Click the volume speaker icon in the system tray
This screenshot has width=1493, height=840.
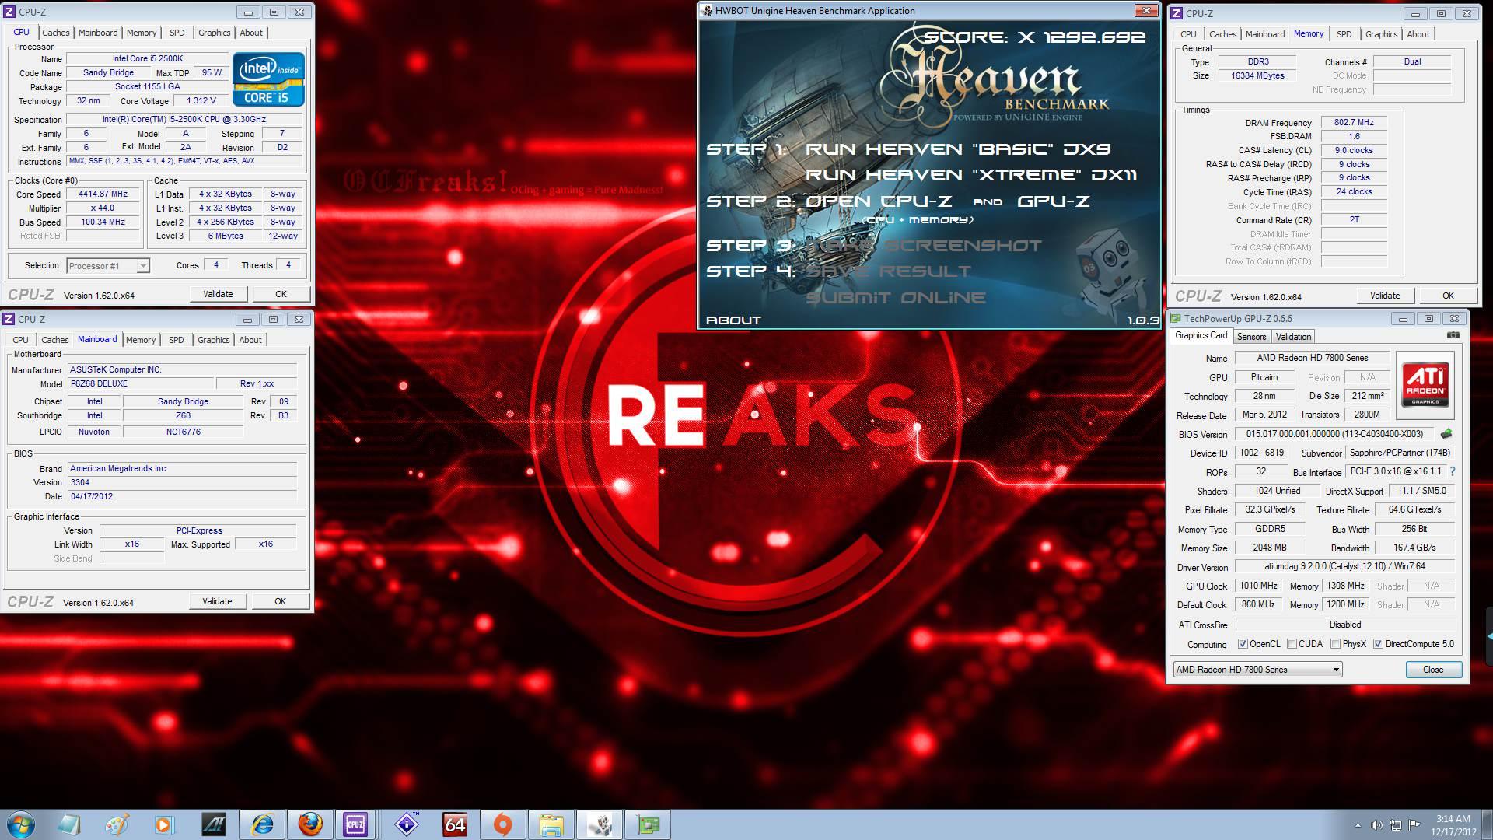click(x=1376, y=825)
